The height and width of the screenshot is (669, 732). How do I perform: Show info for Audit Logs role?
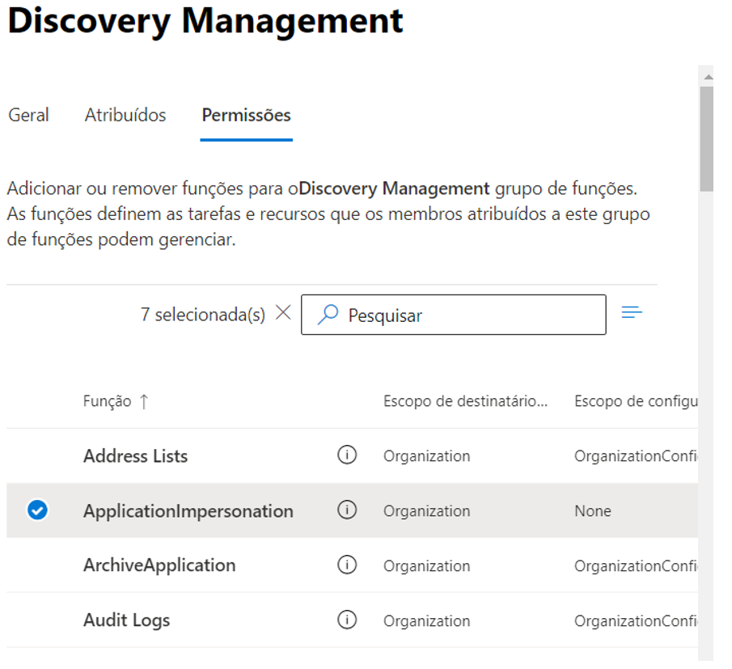click(347, 620)
